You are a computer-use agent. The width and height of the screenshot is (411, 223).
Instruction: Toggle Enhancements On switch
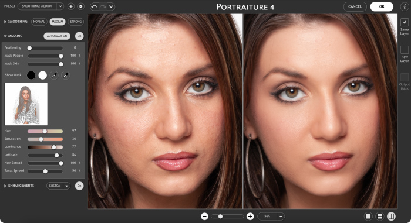coord(79,186)
